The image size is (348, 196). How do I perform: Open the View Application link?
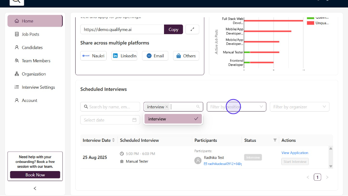(295, 153)
